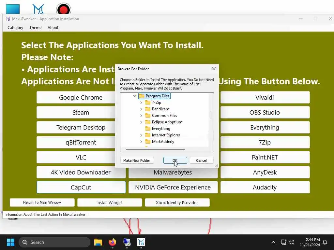The width and height of the screenshot is (334, 250).
Task: Choose Vivaldi browser button
Action: (x=265, y=97)
